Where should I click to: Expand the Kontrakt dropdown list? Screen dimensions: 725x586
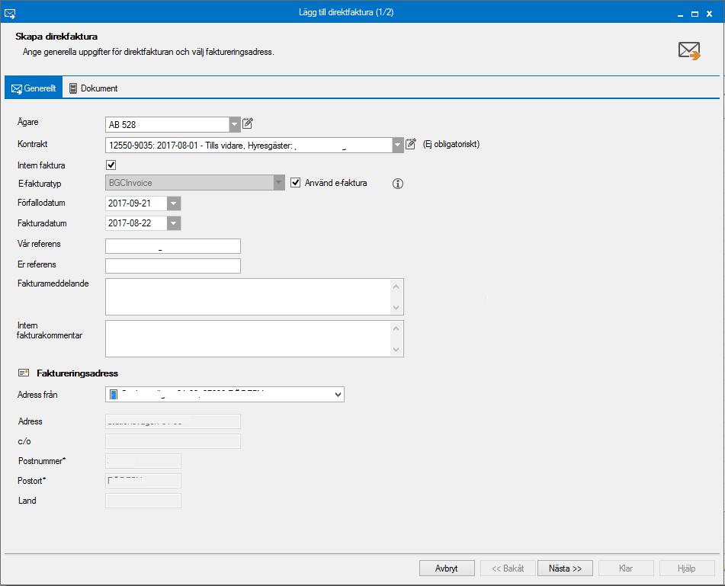(x=398, y=145)
